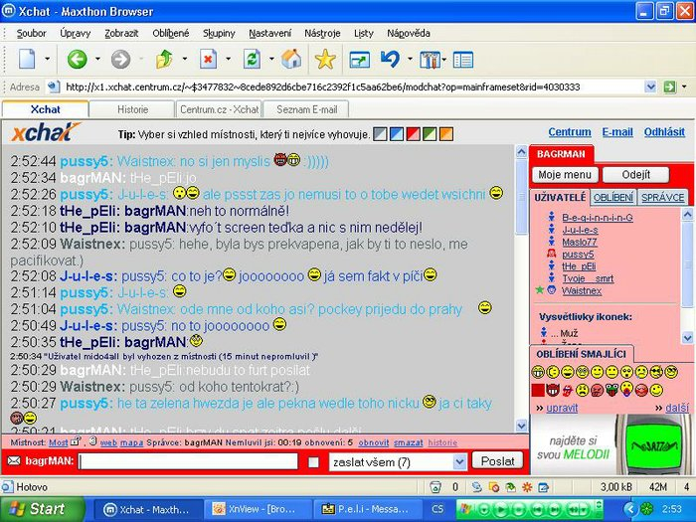
Task: Click the folder Up-level icon
Action: click(x=164, y=59)
